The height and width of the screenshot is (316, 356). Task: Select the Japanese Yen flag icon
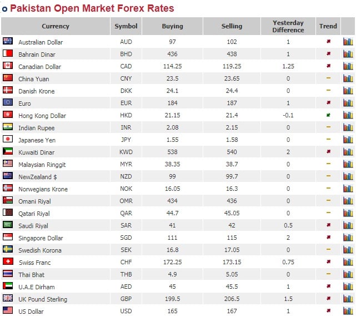pyautogui.click(x=8, y=140)
